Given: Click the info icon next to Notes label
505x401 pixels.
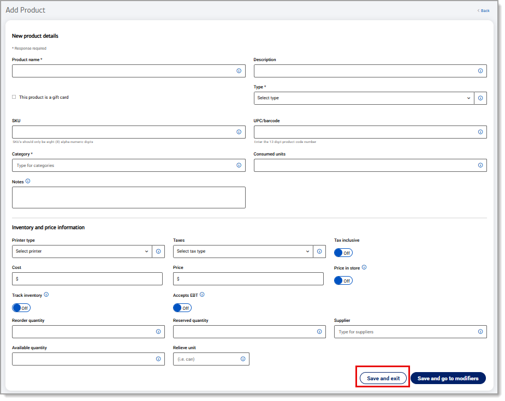Looking at the screenshot, I should (x=28, y=181).
